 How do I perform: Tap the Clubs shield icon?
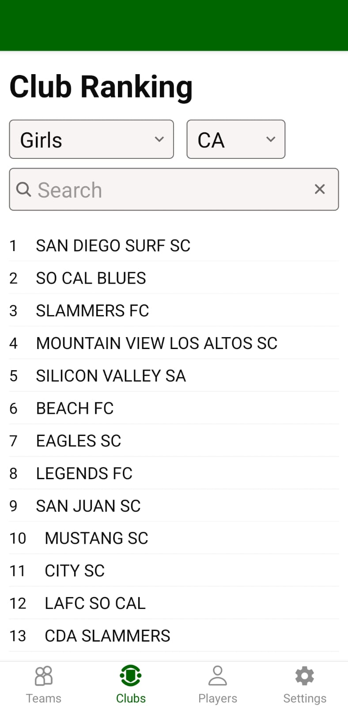[131, 676]
